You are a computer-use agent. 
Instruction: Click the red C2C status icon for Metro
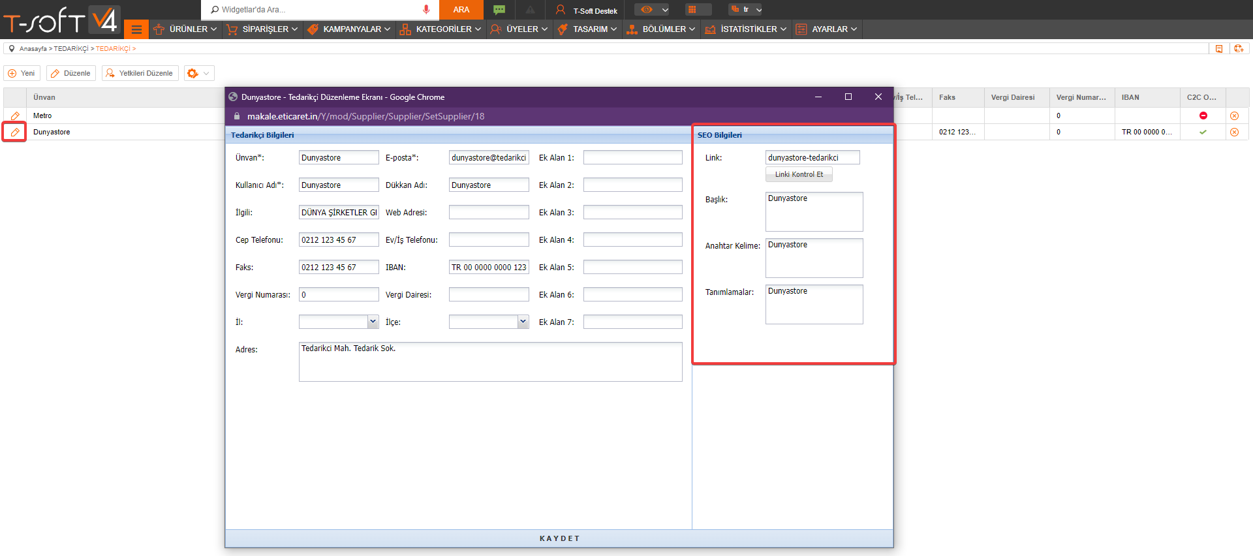pyautogui.click(x=1203, y=116)
